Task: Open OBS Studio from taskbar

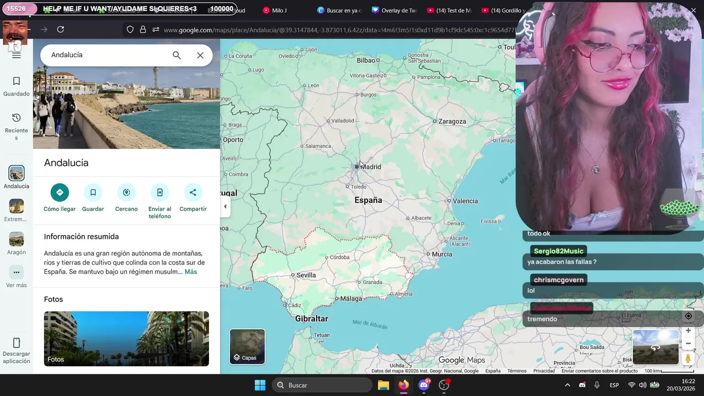Action: (444, 385)
